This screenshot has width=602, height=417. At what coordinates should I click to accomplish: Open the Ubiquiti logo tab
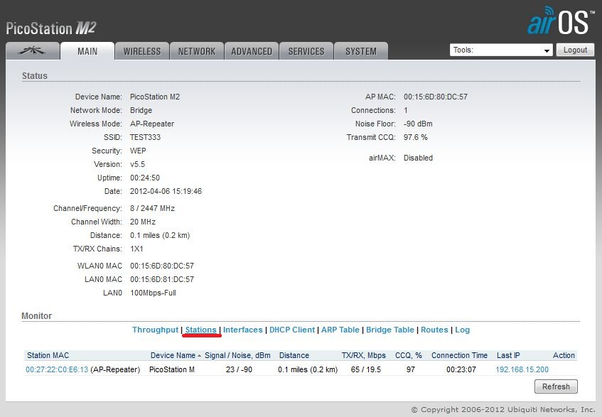(32, 51)
